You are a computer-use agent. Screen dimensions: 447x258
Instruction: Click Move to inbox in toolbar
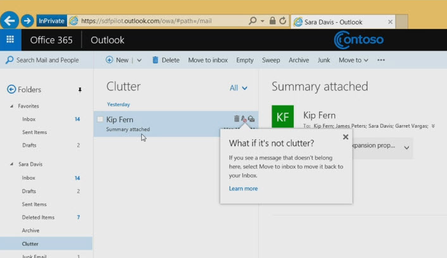pos(208,60)
